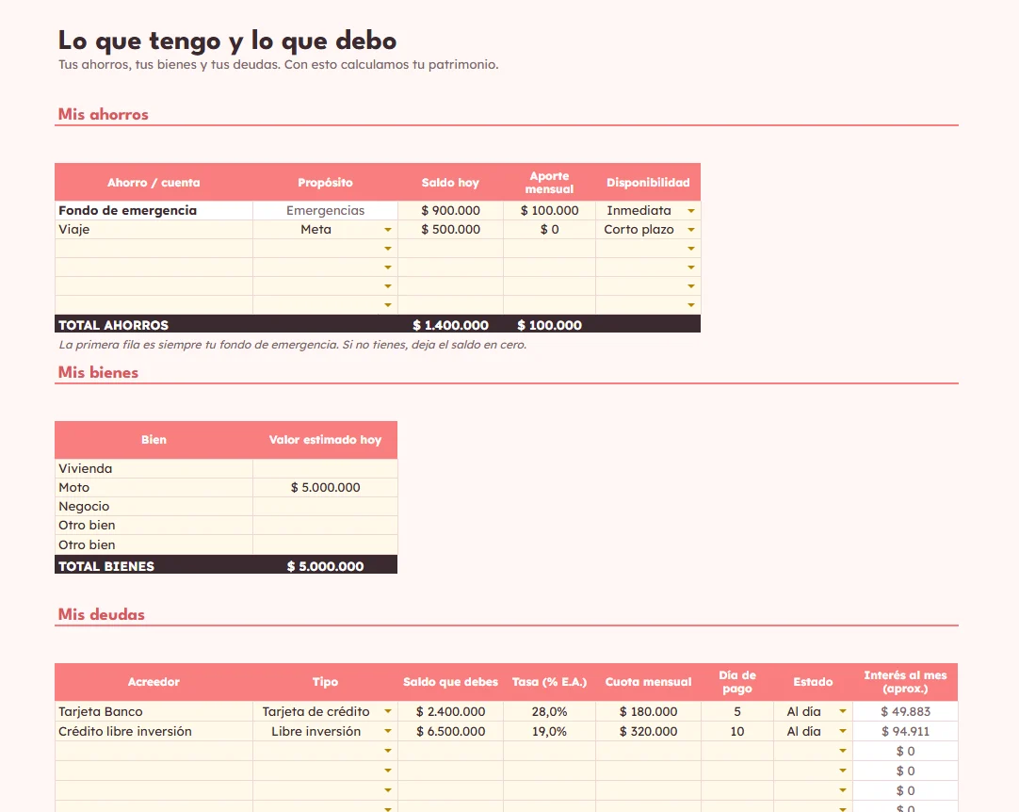Click the Interés al mes (aprox.) header
Image resolution: width=1019 pixels, height=812 pixels.
[x=905, y=681]
